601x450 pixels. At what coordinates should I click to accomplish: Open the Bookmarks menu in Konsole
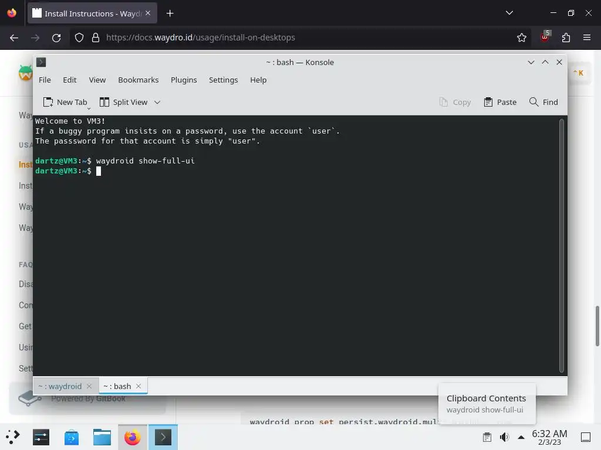click(138, 80)
